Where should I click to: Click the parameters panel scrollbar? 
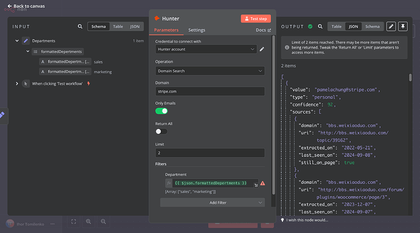pyautogui.click(x=273, y=115)
